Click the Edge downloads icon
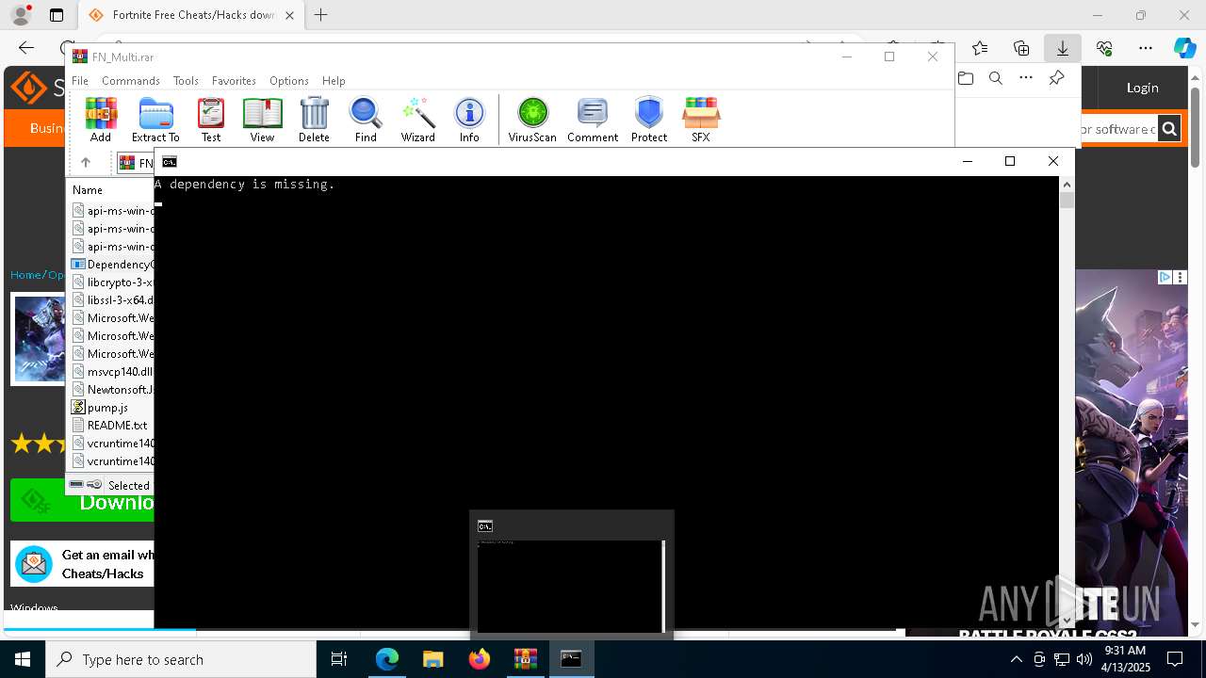 [x=1062, y=48]
